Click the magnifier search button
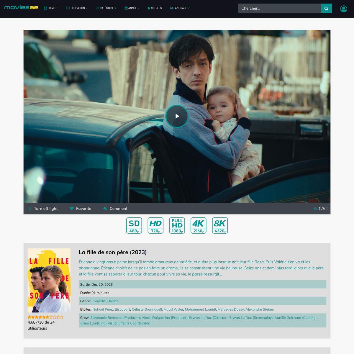354x354 pixels. 326,8
